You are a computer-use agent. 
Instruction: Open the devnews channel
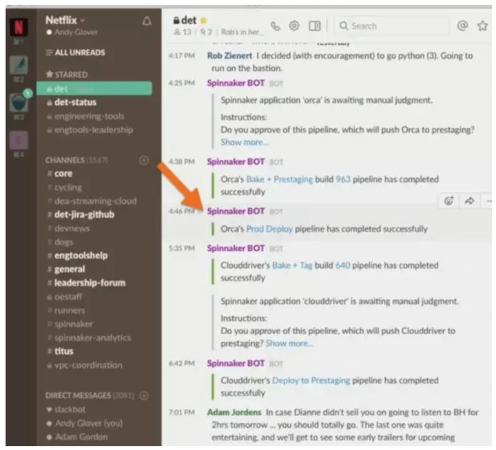pyautogui.click(x=69, y=229)
